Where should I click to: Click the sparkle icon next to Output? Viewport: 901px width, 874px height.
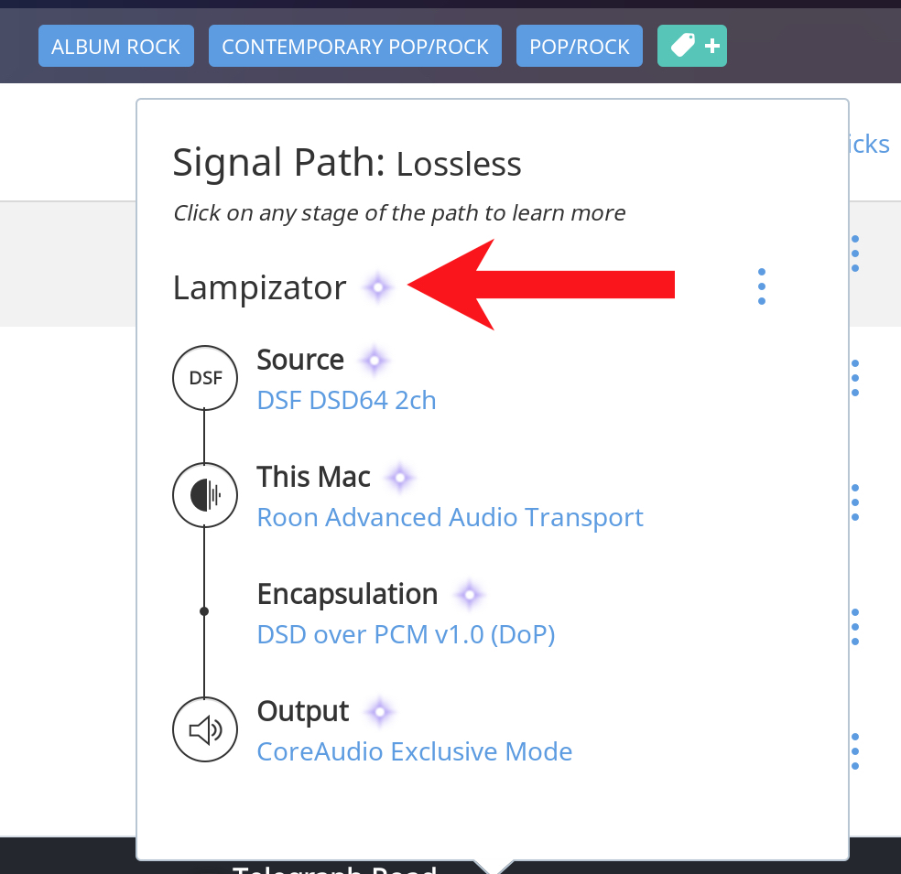pos(379,712)
